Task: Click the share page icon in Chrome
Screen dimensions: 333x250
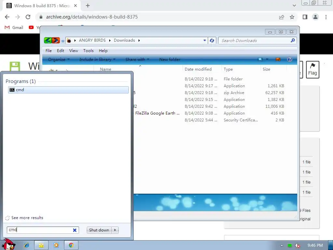Action: click(x=282, y=17)
